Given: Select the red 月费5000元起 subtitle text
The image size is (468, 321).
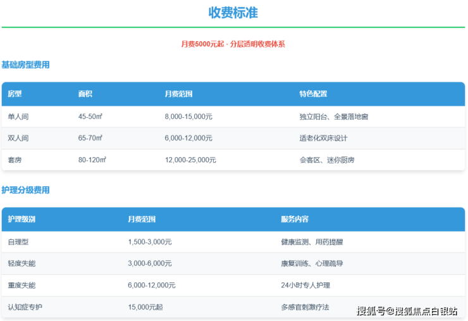Looking at the screenshot, I should tap(233, 44).
